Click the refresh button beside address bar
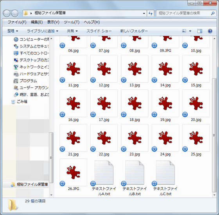This screenshot has height=215, width=219. 150,13
